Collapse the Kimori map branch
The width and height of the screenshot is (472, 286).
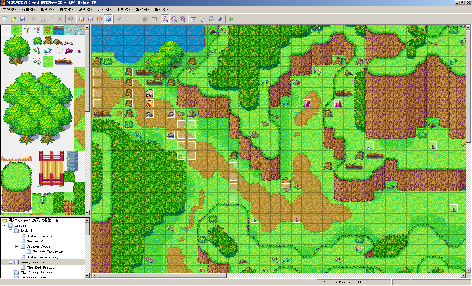pos(4,225)
